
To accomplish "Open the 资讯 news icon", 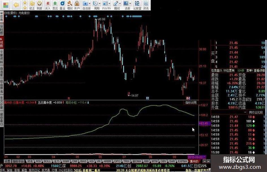I will 146,5.
